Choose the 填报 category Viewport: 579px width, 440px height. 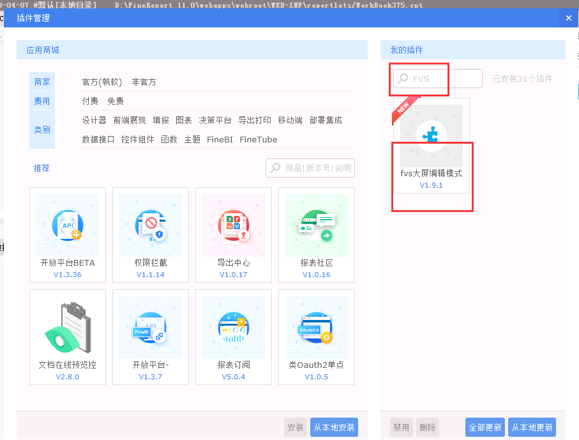click(x=161, y=120)
